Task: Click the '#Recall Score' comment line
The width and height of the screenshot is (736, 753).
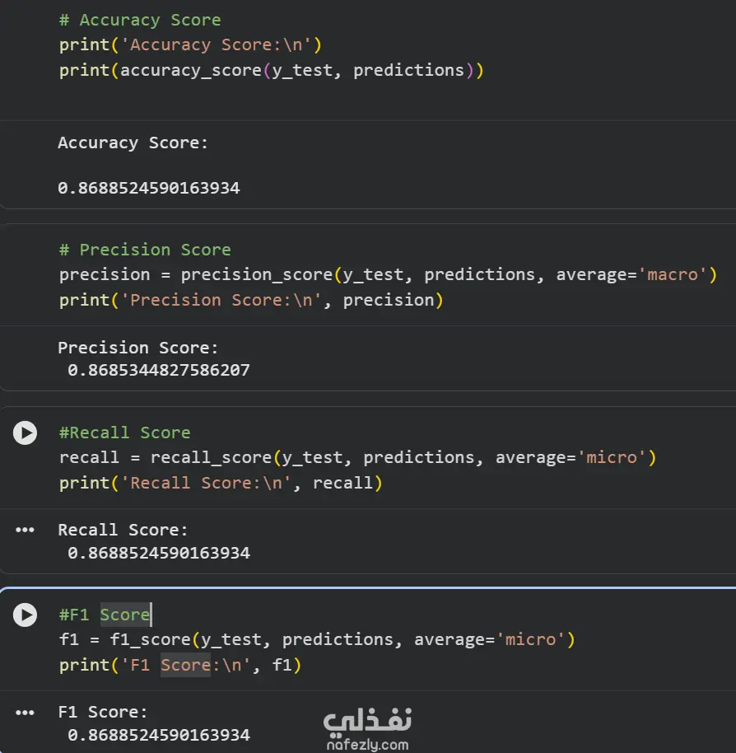Action: [124, 433]
